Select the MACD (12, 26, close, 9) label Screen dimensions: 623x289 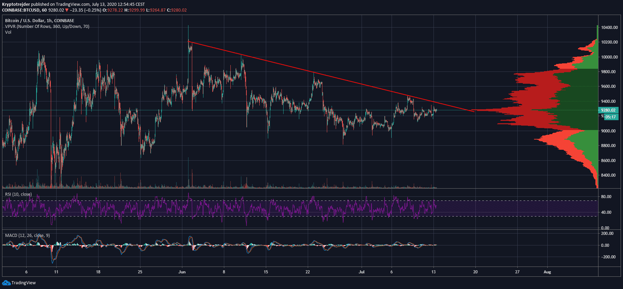pyautogui.click(x=27, y=236)
